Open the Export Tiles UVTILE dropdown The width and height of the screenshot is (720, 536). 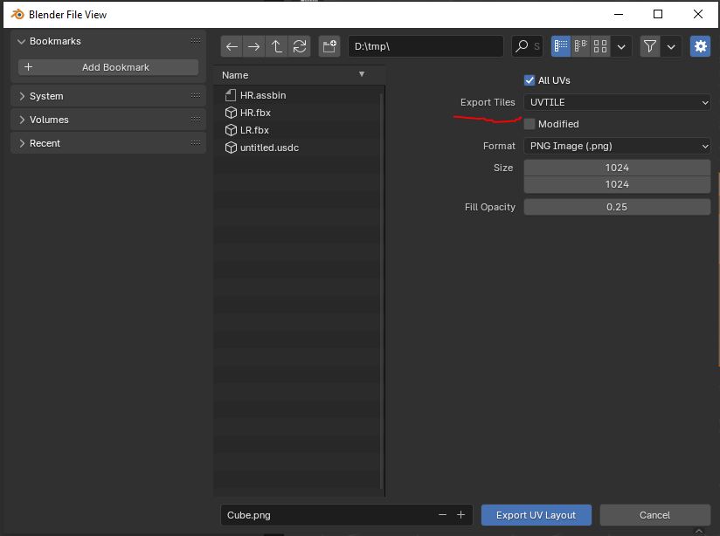[x=617, y=102]
